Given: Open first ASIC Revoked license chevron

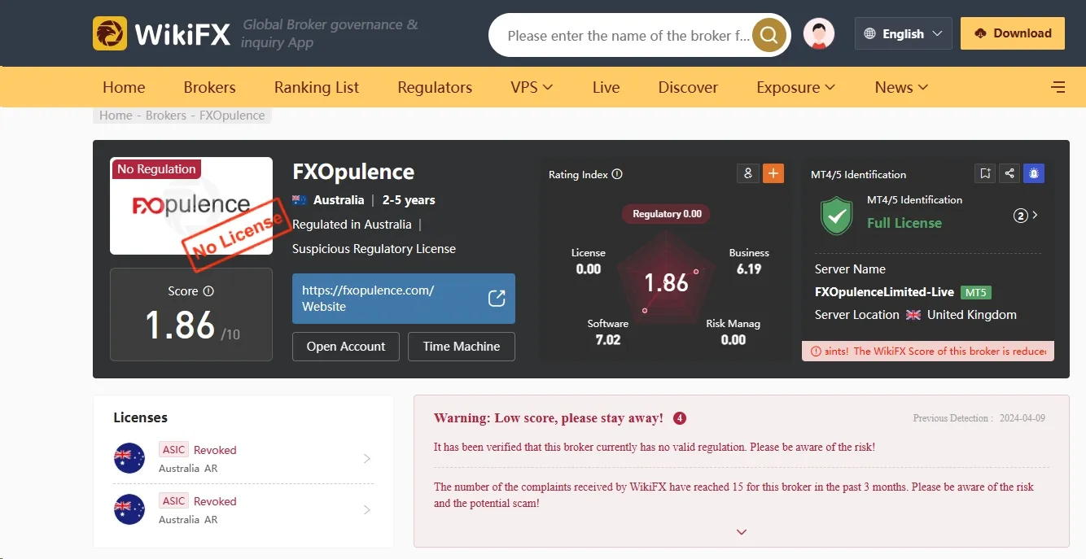Looking at the screenshot, I should pyautogui.click(x=366, y=459).
